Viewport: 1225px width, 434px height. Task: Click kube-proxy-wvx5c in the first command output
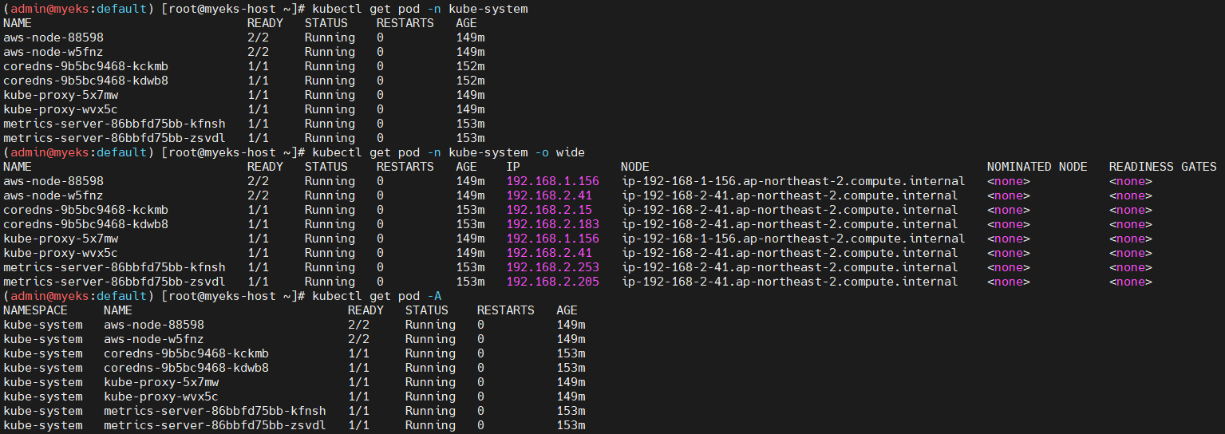[x=61, y=109]
